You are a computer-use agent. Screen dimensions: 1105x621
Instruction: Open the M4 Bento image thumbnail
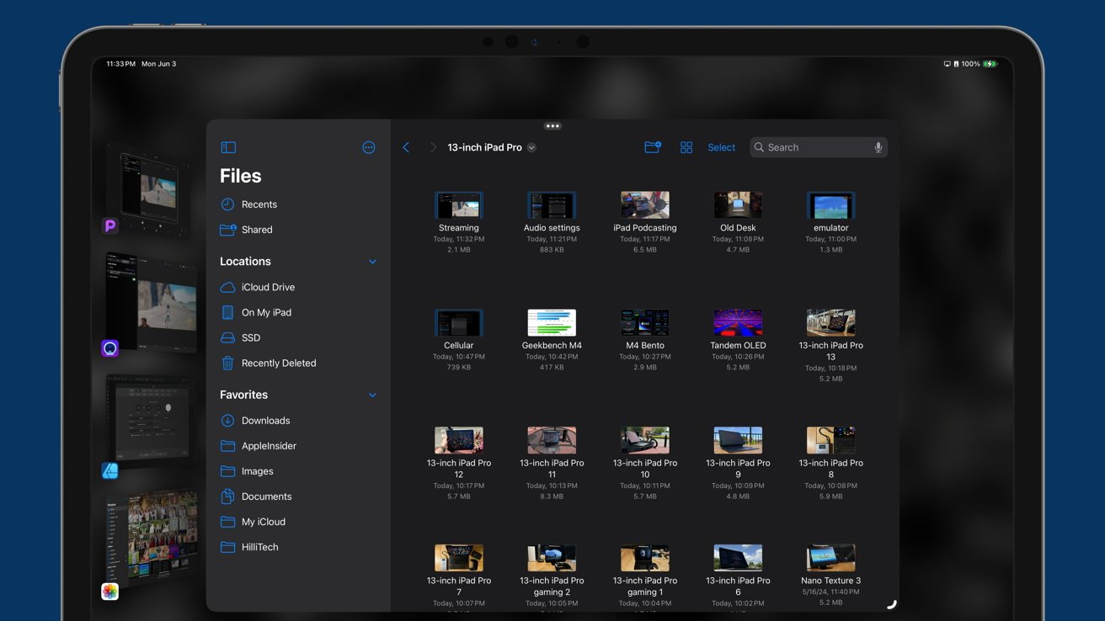645,322
